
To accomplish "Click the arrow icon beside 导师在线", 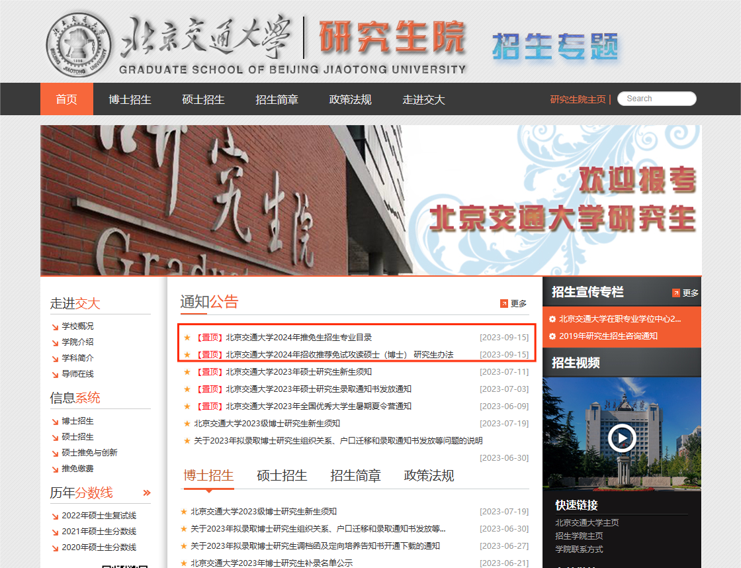I will [x=56, y=375].
